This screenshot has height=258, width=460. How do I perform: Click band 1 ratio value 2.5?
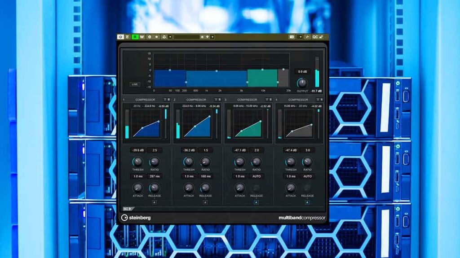(x=155, y=150)
